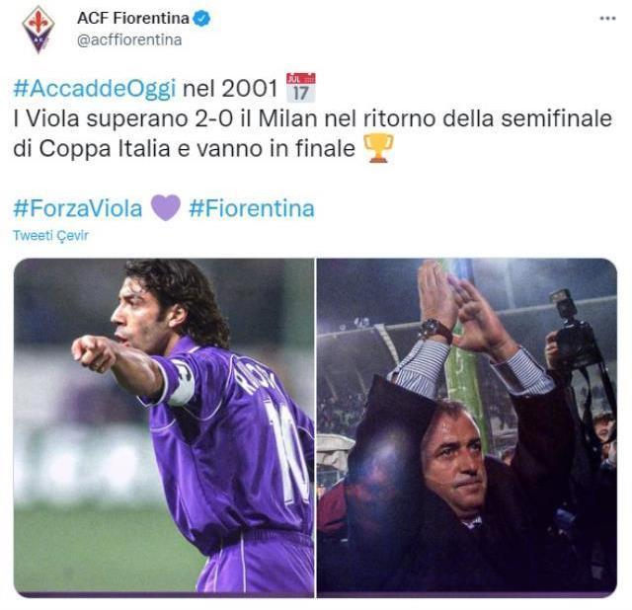The height and width of the screenshot is (610, 632).
Task: Click the words I Viola in tweet
Action: point(46,118)
